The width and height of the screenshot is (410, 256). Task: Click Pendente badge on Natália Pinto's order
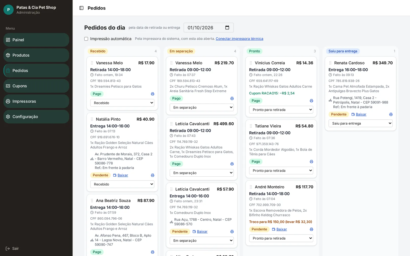(100, 175)
